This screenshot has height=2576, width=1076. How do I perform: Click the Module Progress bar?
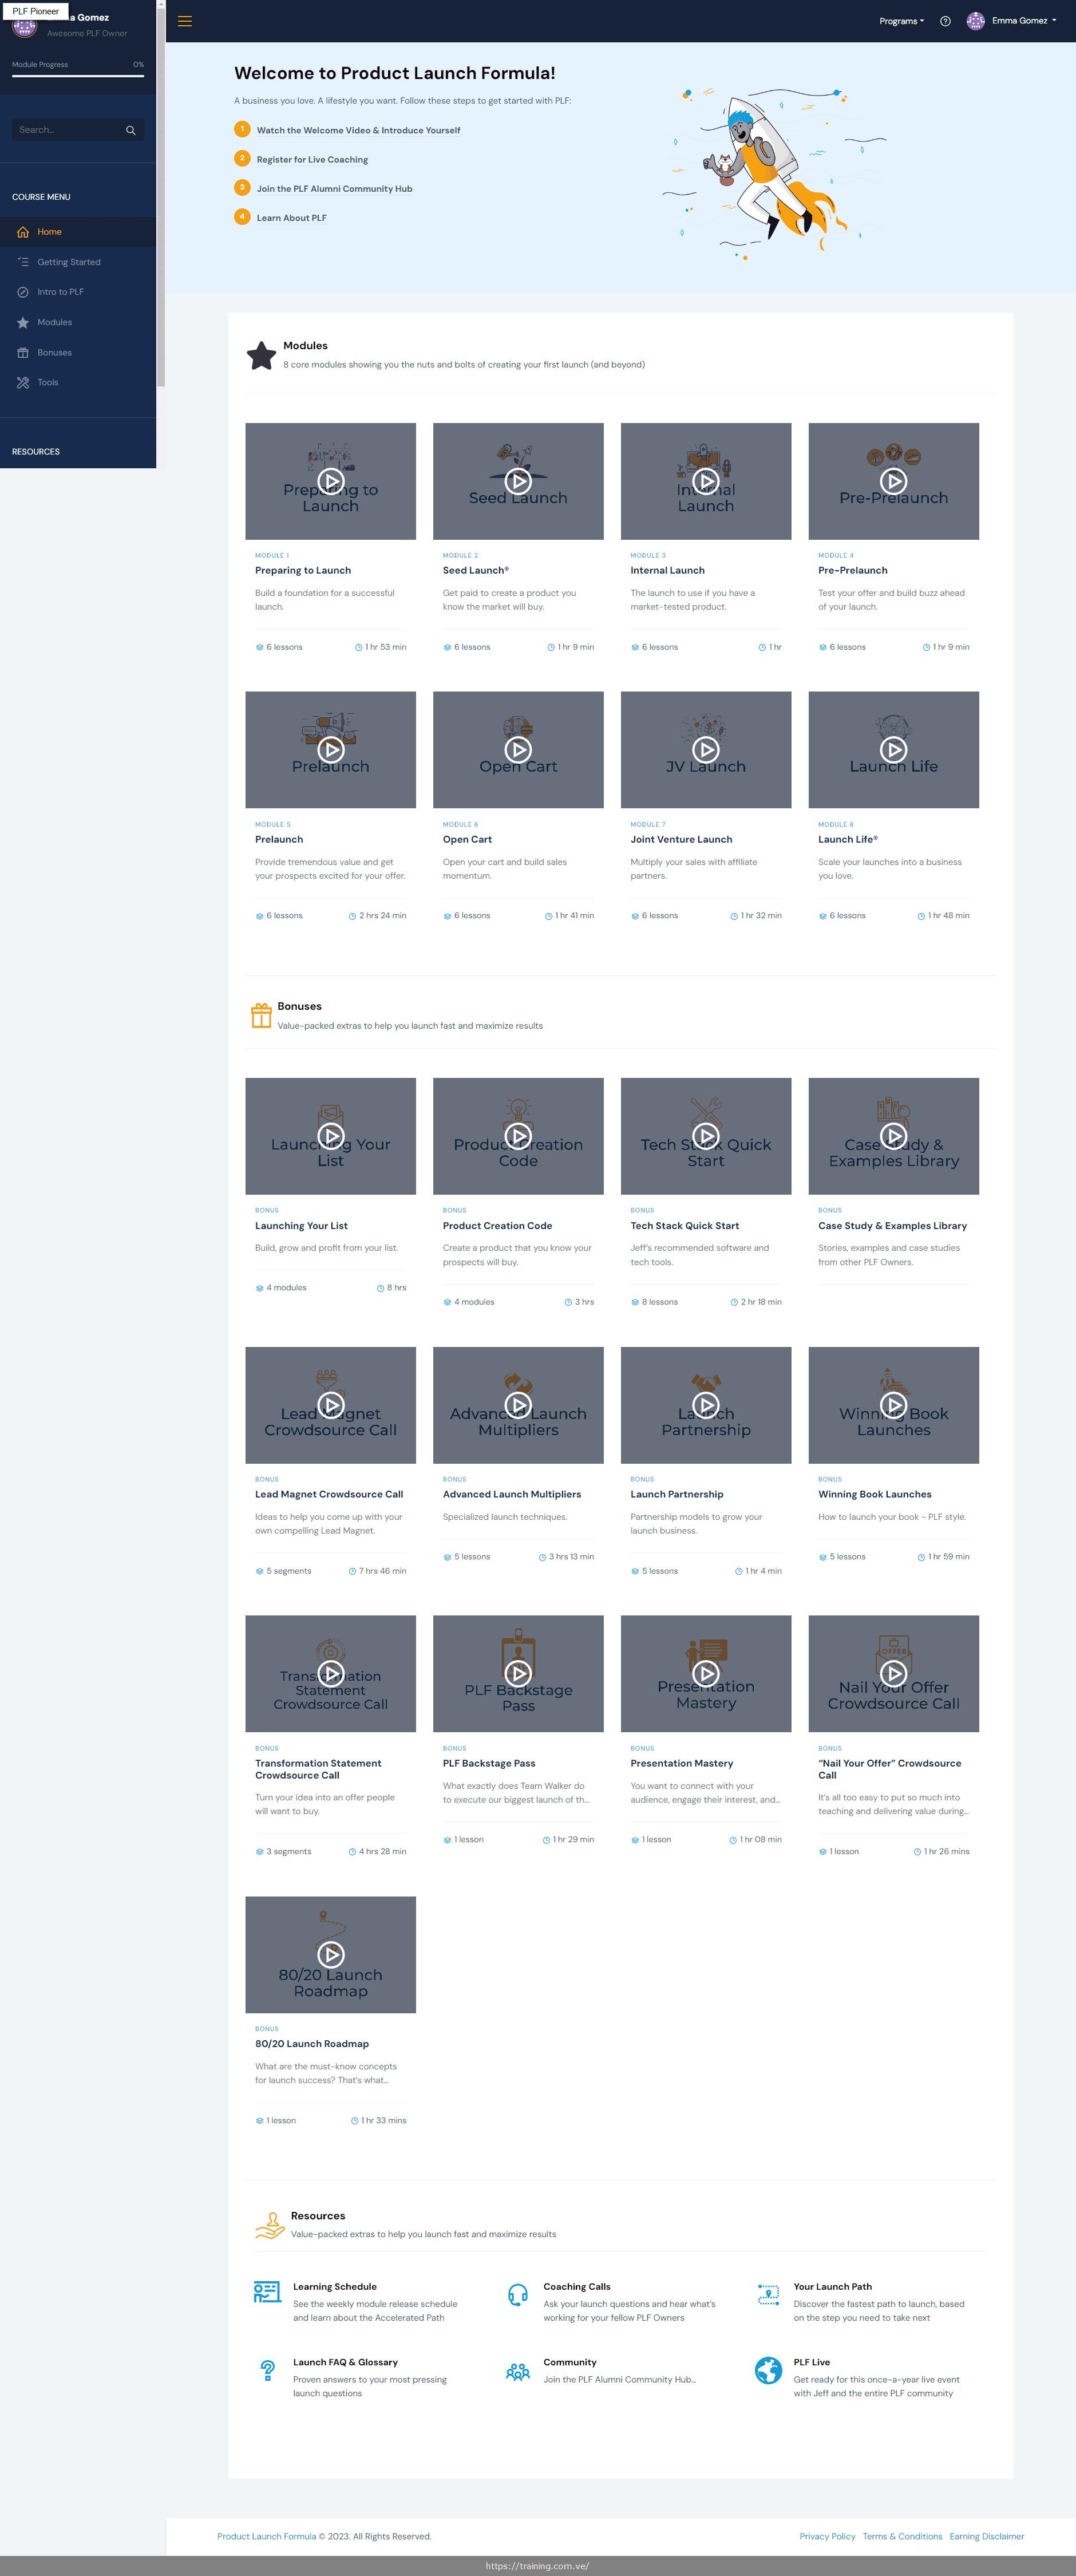pyautogui.click(x=78, y=75)
